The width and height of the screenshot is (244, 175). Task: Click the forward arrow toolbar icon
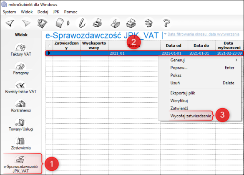pyautogui.click(x=26, y=23)
